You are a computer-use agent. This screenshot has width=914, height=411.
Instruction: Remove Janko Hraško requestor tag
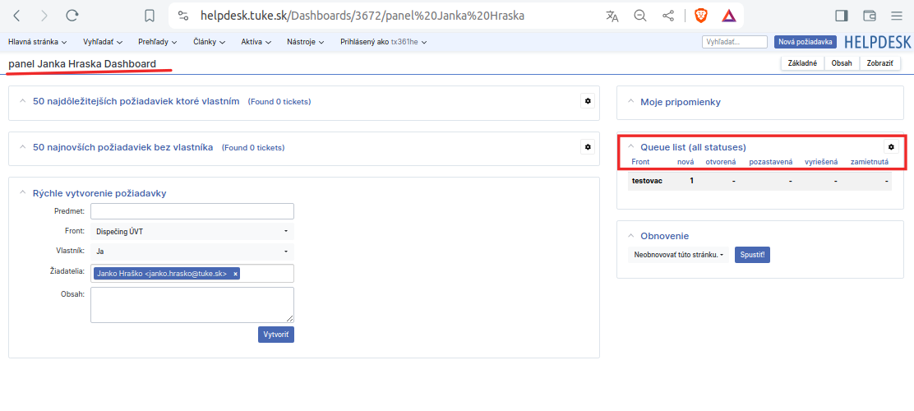point(236,274)
